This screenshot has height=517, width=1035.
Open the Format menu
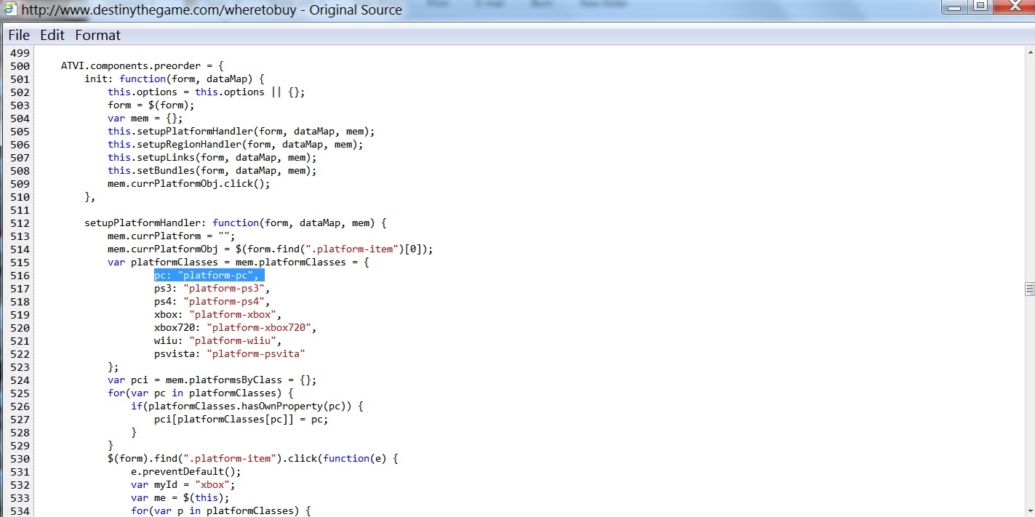tap(97, 35)
